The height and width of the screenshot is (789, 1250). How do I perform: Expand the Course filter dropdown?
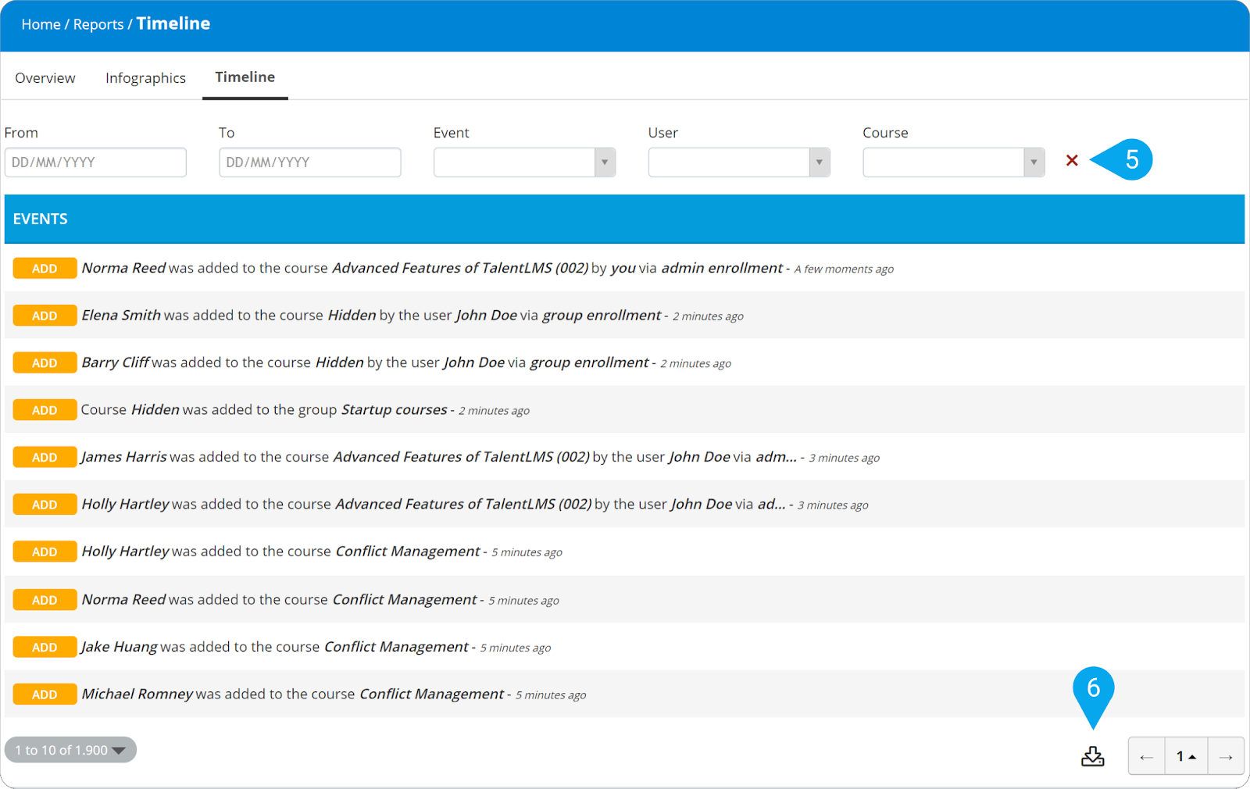click(953, 162)
